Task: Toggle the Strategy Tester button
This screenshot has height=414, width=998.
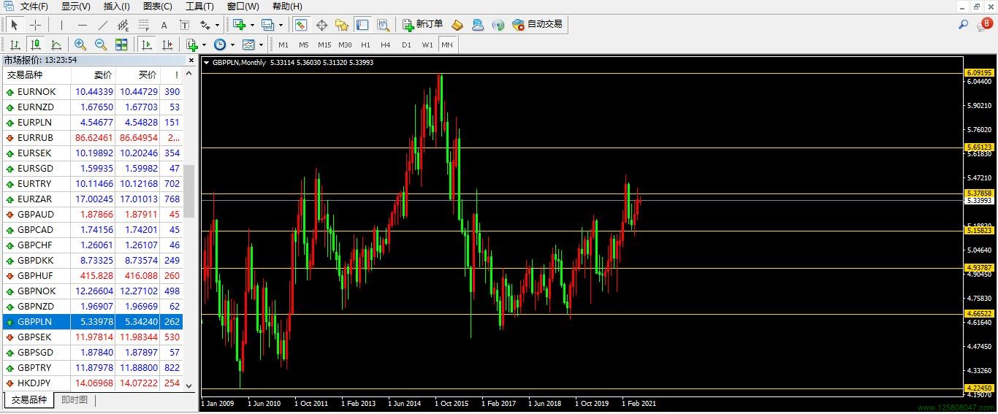Action: point(383,25)
